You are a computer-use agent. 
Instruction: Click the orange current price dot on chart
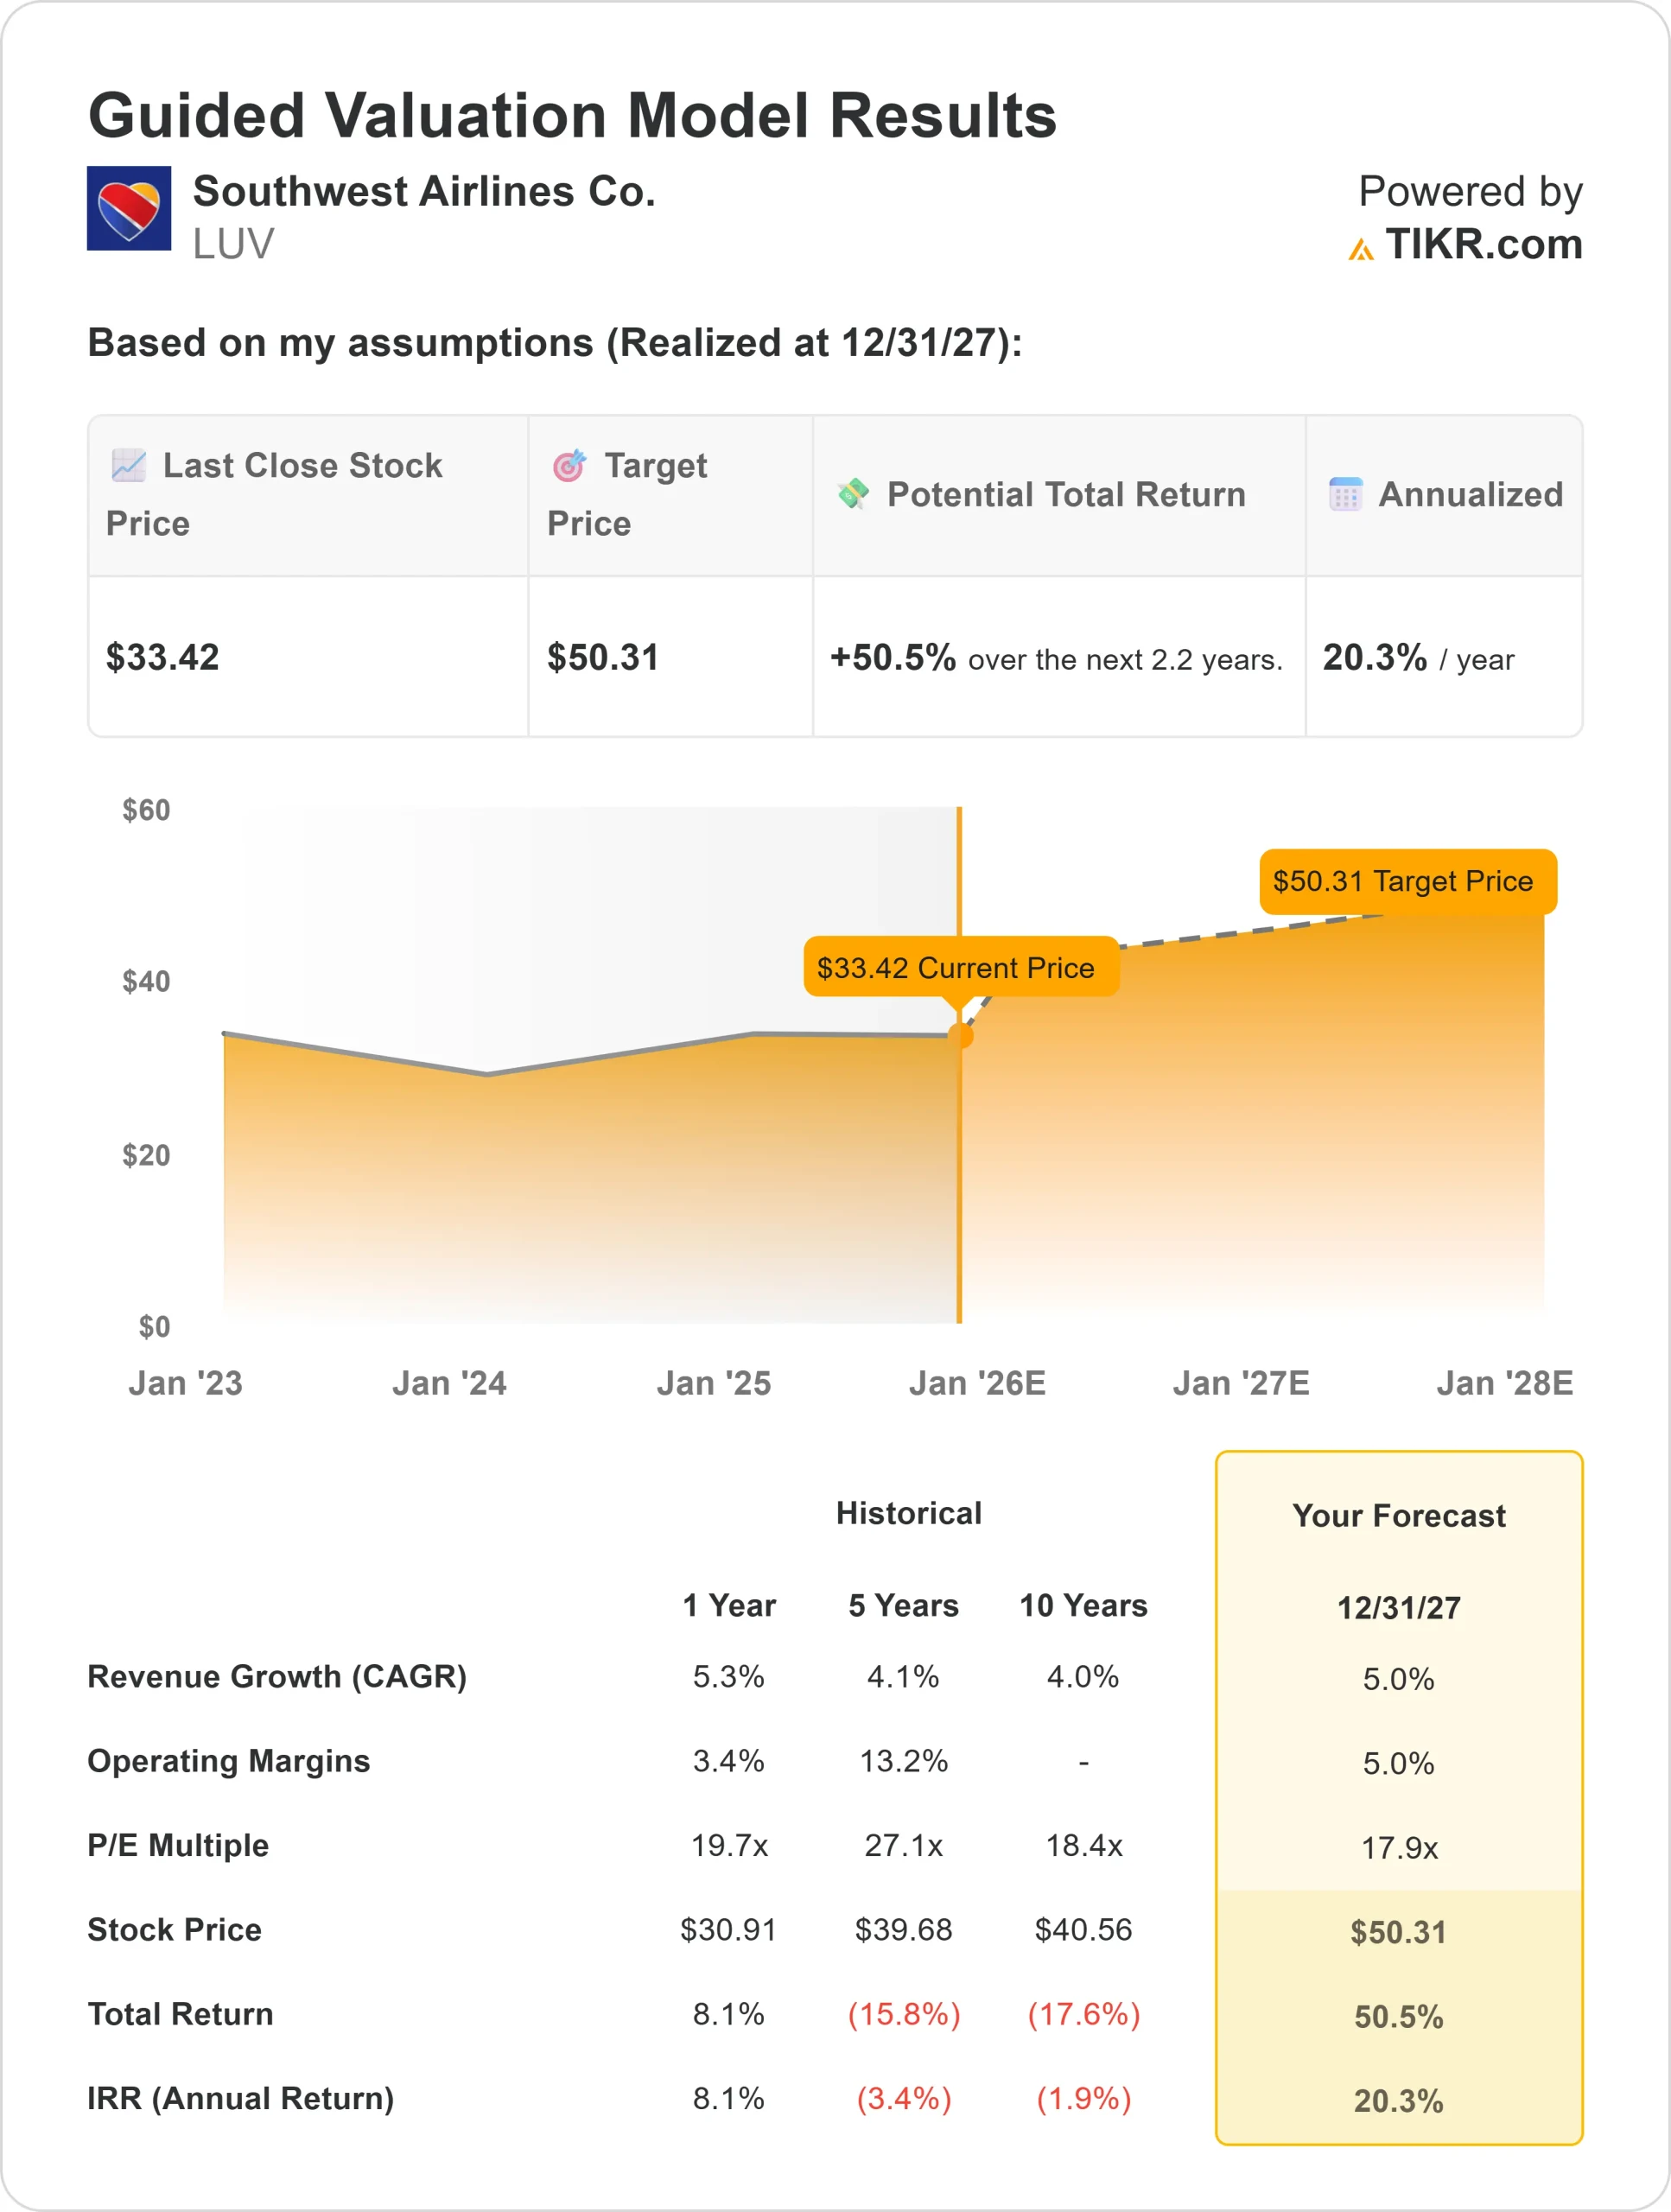click(960, 1035)
